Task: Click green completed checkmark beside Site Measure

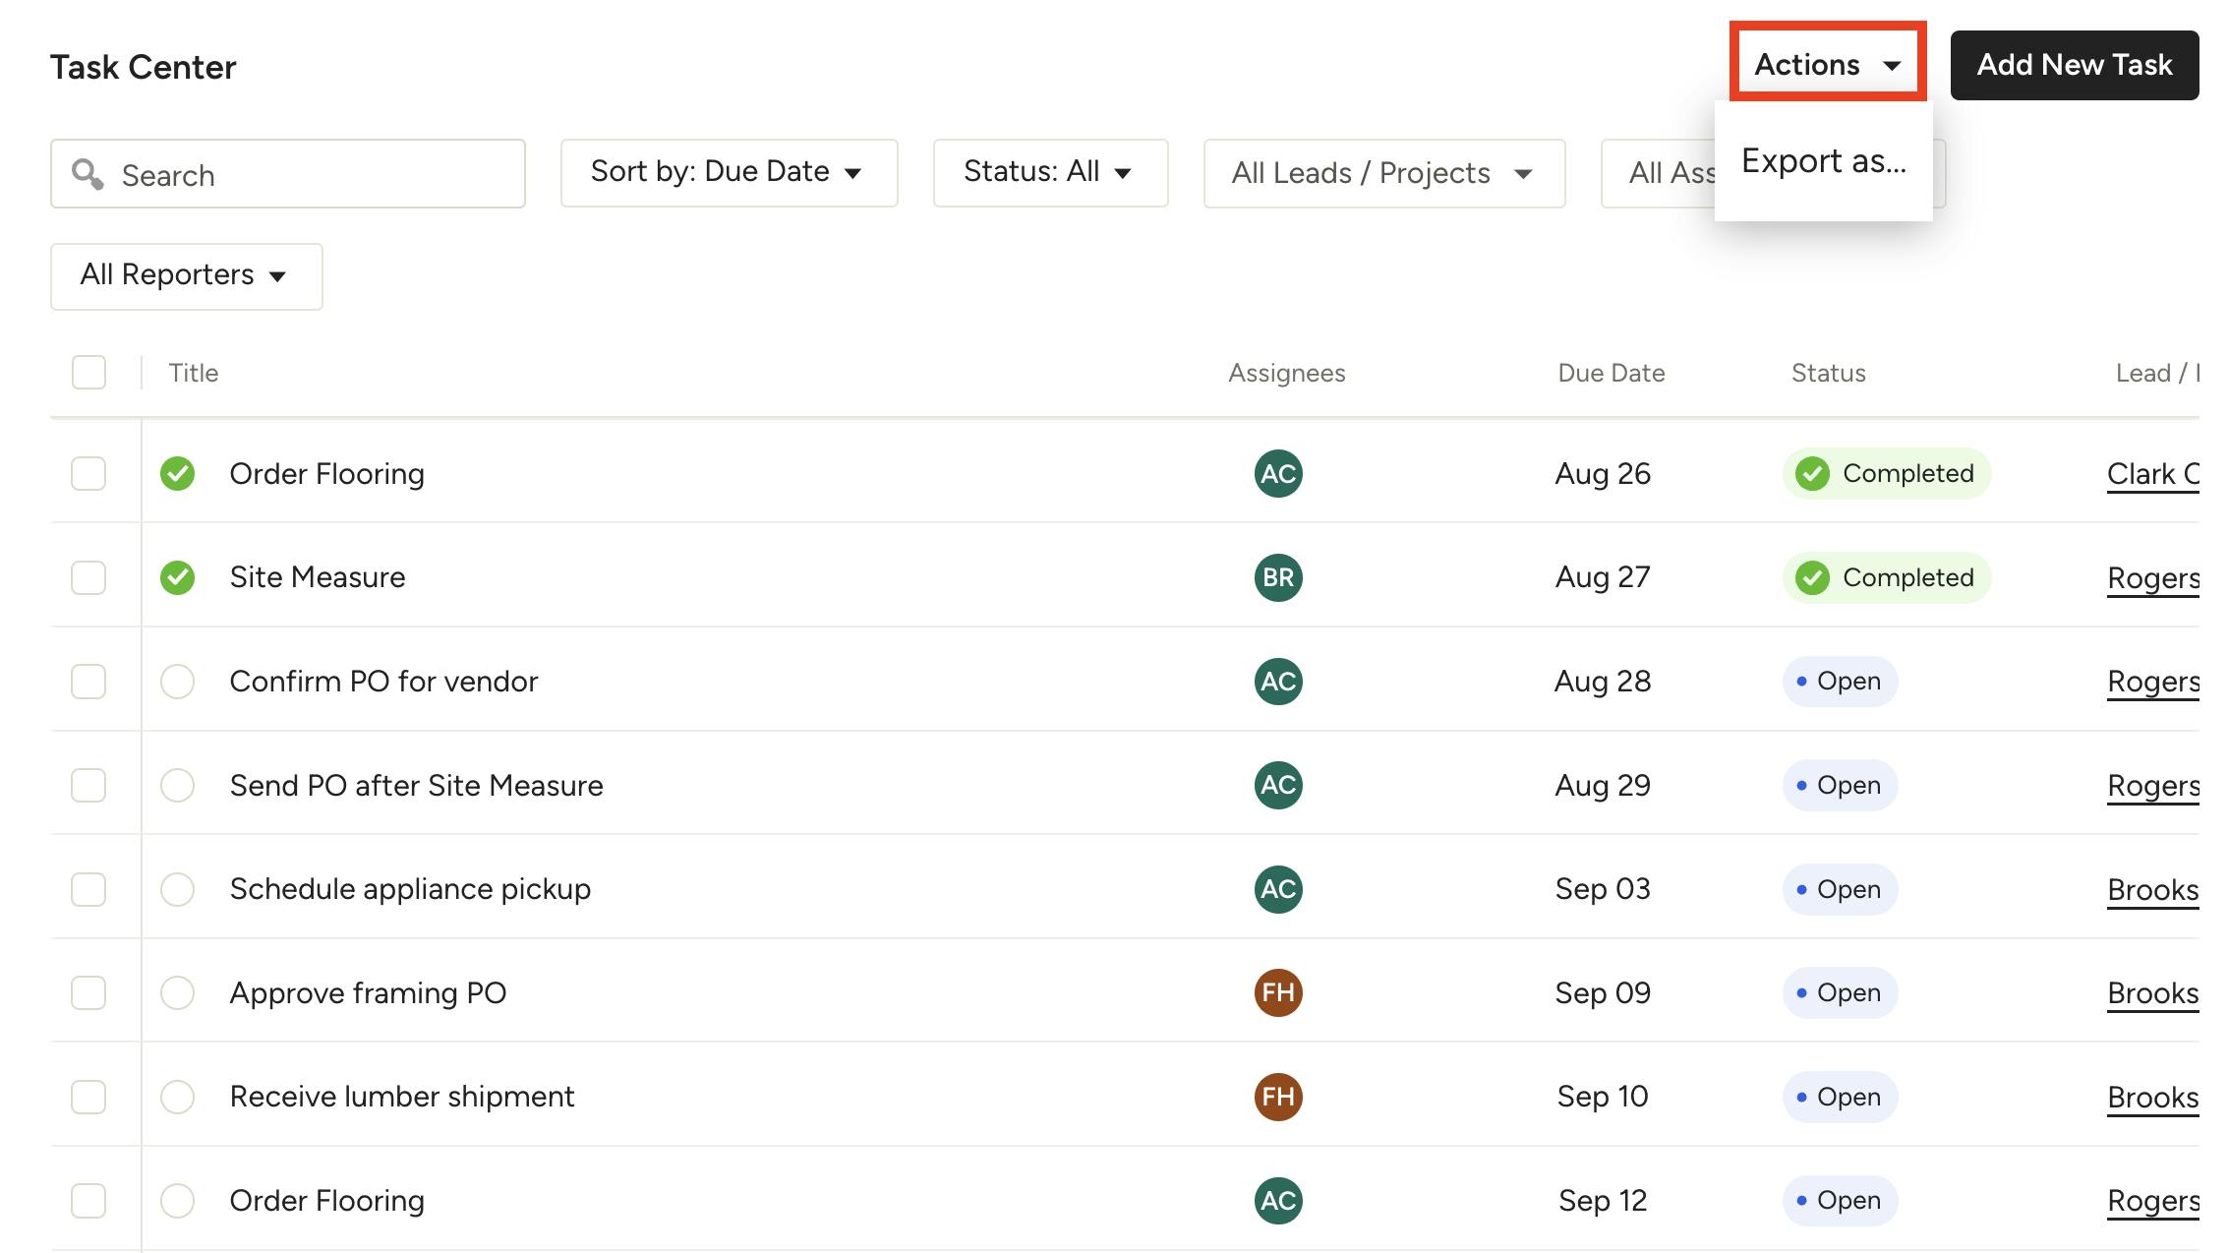Action: (177, 577)
